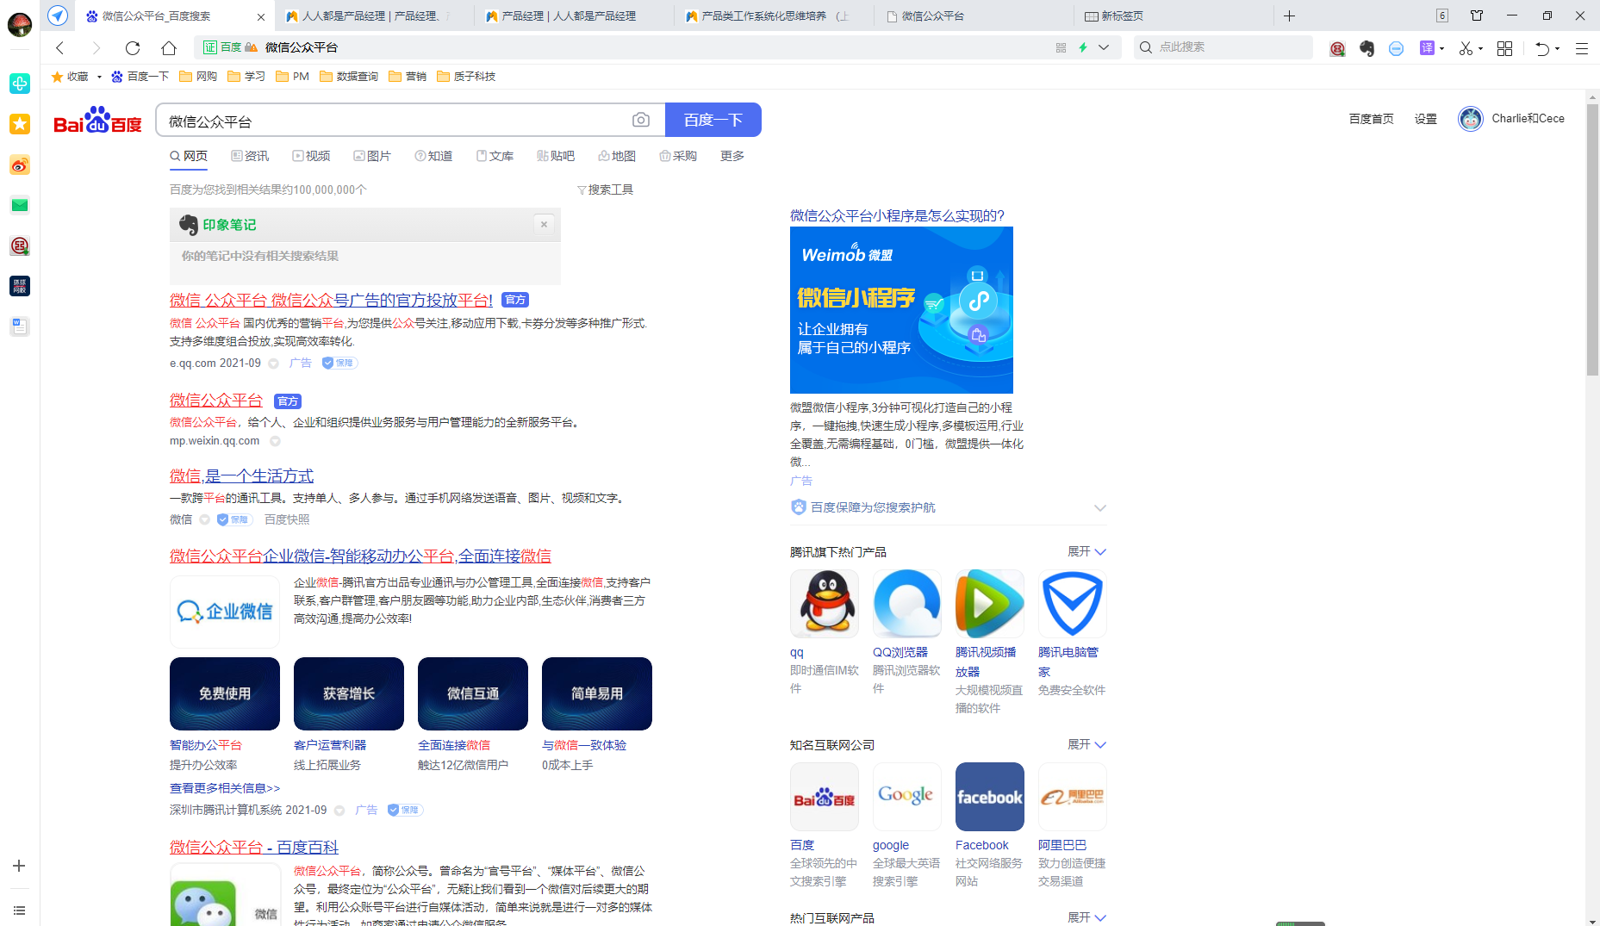
Task: Go to 百度首页 link
Action: pyautogui.click(x=1372, y=119)
